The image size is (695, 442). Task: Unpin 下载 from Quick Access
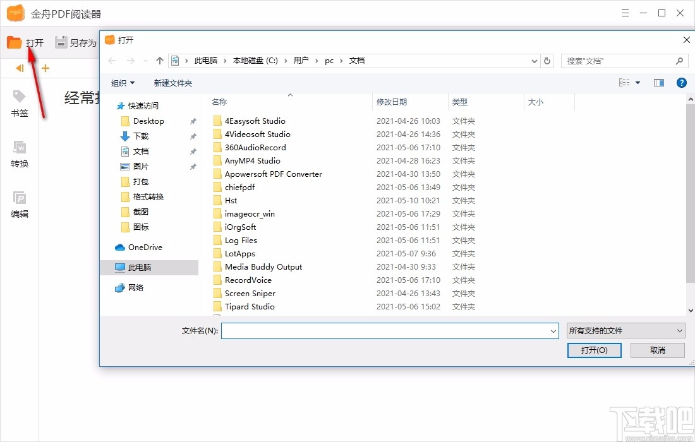pyautogui.click(x=193, y=136)
